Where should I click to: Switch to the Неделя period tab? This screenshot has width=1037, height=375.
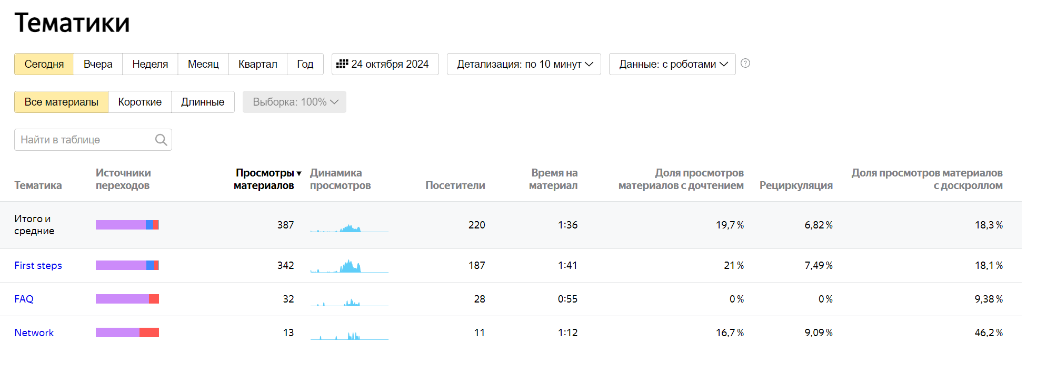(150, 64)
